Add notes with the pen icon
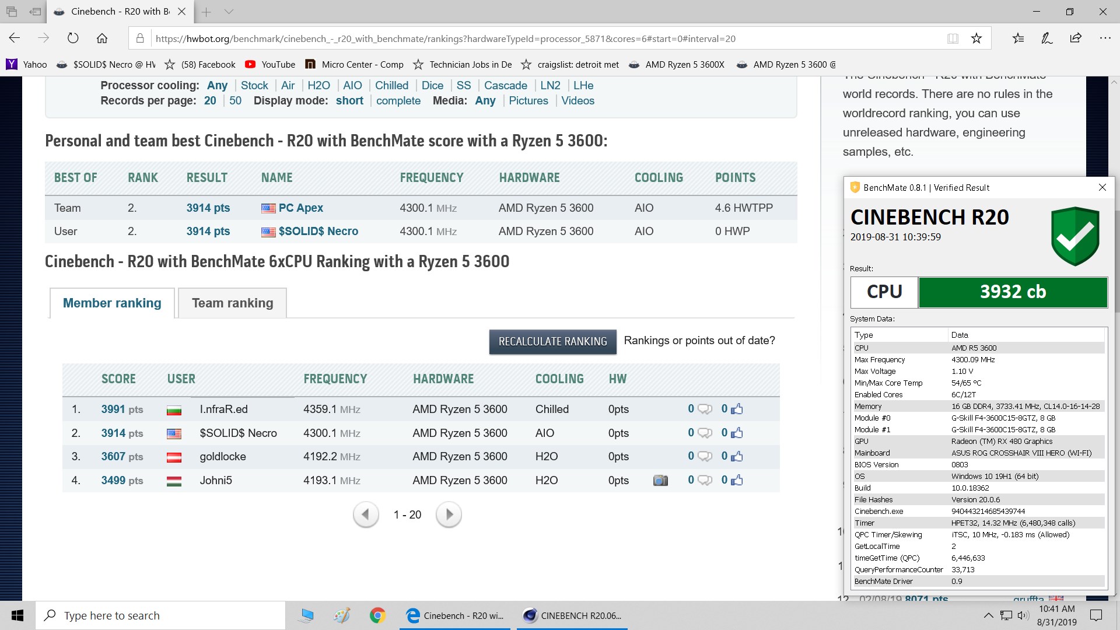Image resolution: width=1120 pixels, height=630 pixels. [x=1047, y=38]
